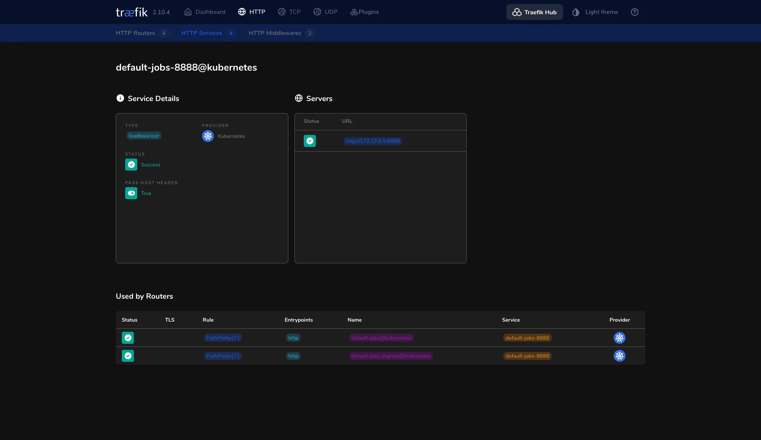The height and width of the screenshot is (440, 761).
Task: Click http entrypoint in default-jobs@kubernetes row
Action: [x=293, y=338]
